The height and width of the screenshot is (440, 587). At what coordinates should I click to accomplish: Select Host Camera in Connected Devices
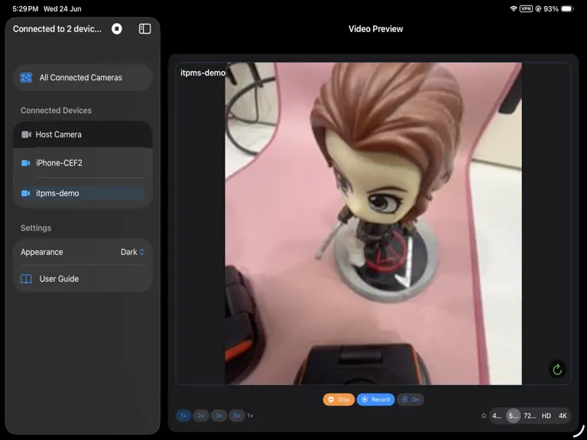click(83, 134)
